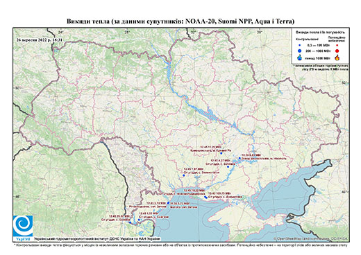Click the UkrHMI swirl logo
361x255 pixels.
pos(23,226)
